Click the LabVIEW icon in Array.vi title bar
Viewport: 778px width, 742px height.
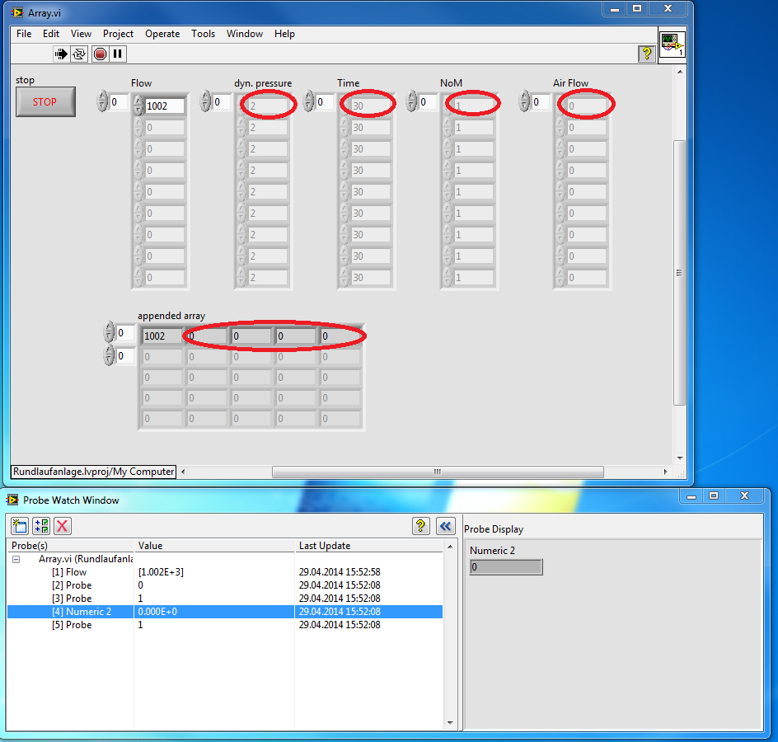16,12
